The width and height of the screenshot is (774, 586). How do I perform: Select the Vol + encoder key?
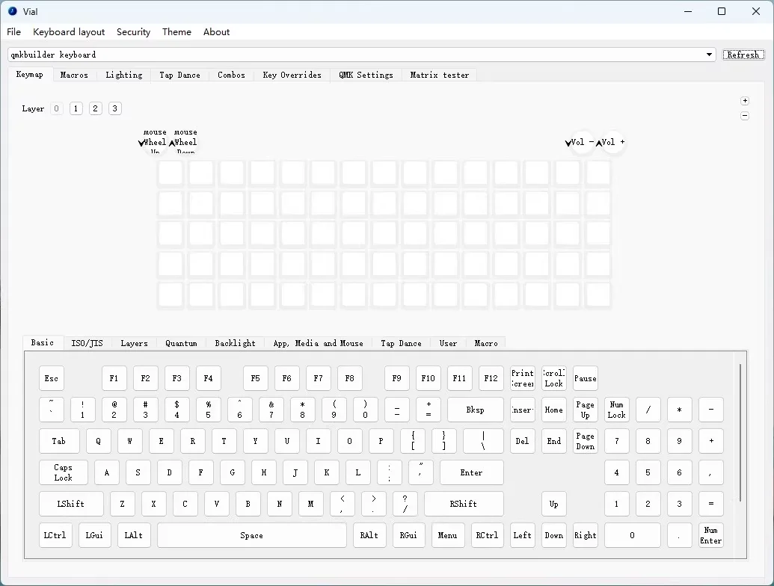(x=612, y=142)
